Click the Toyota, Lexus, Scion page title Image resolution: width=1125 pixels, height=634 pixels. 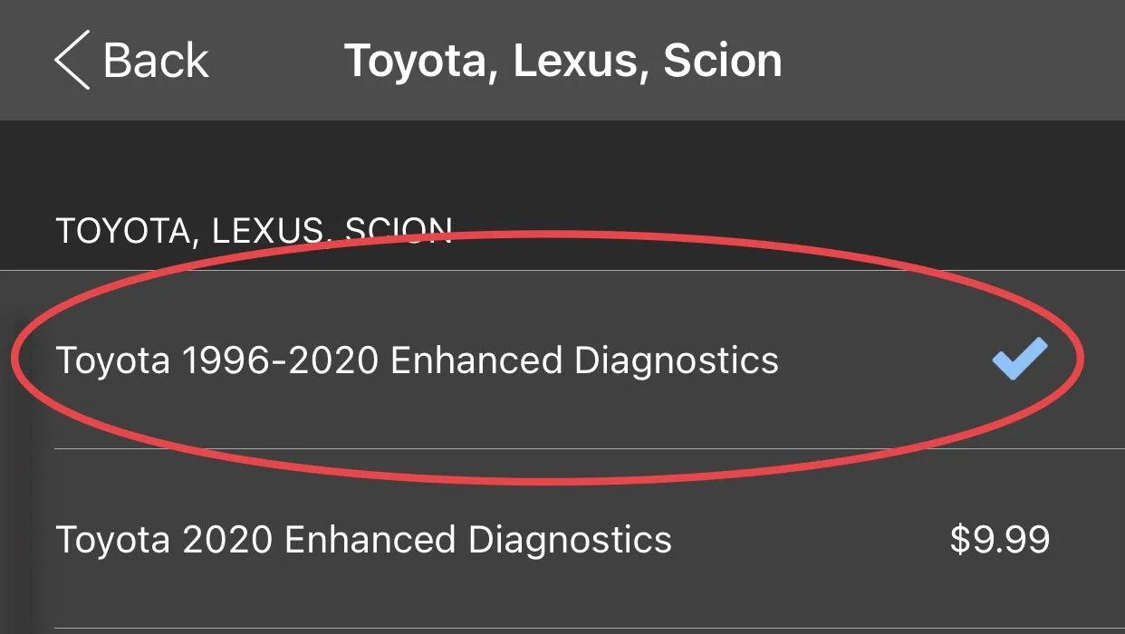click(x=562, y=60)
